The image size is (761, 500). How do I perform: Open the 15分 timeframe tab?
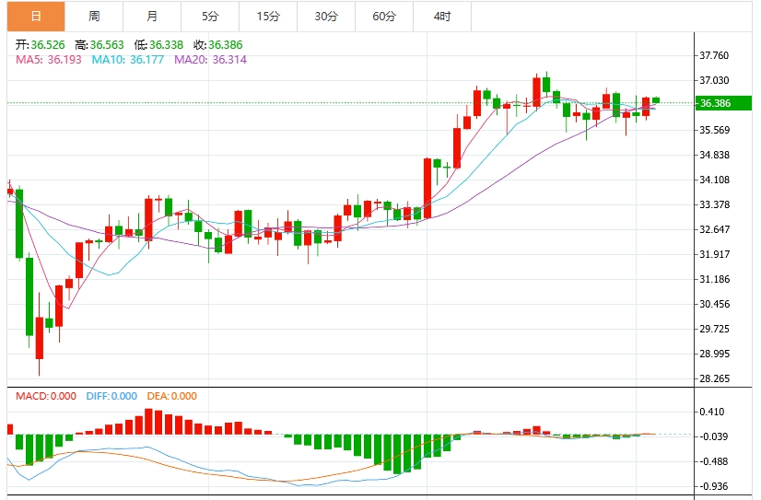[x=268, y=17]
